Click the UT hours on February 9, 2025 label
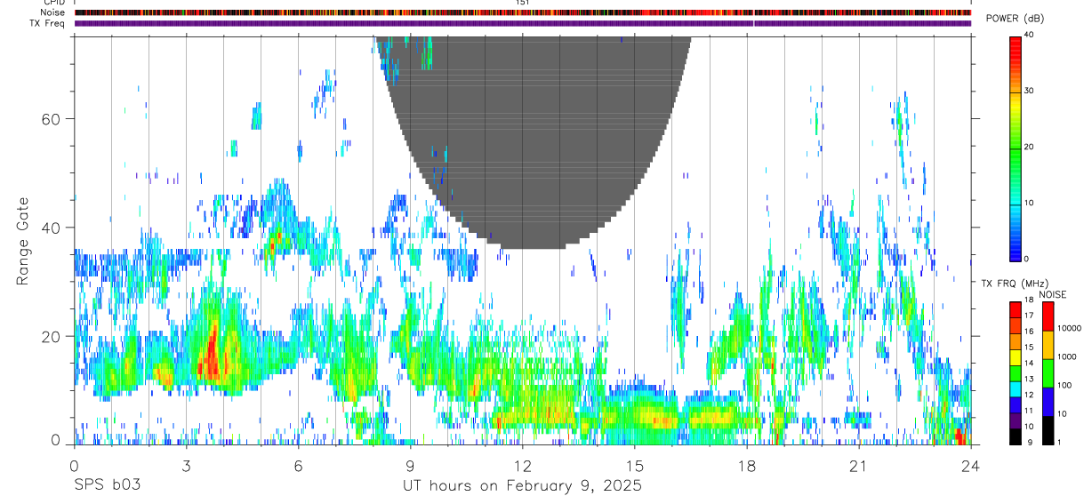Screen dimensions: 1092x504 pos(522,486)
